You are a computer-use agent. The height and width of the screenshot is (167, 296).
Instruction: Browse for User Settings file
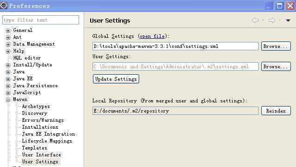coord(276,66)
